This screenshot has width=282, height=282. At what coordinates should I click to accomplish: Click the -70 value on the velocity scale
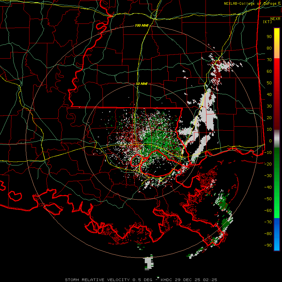coord(268,222)
